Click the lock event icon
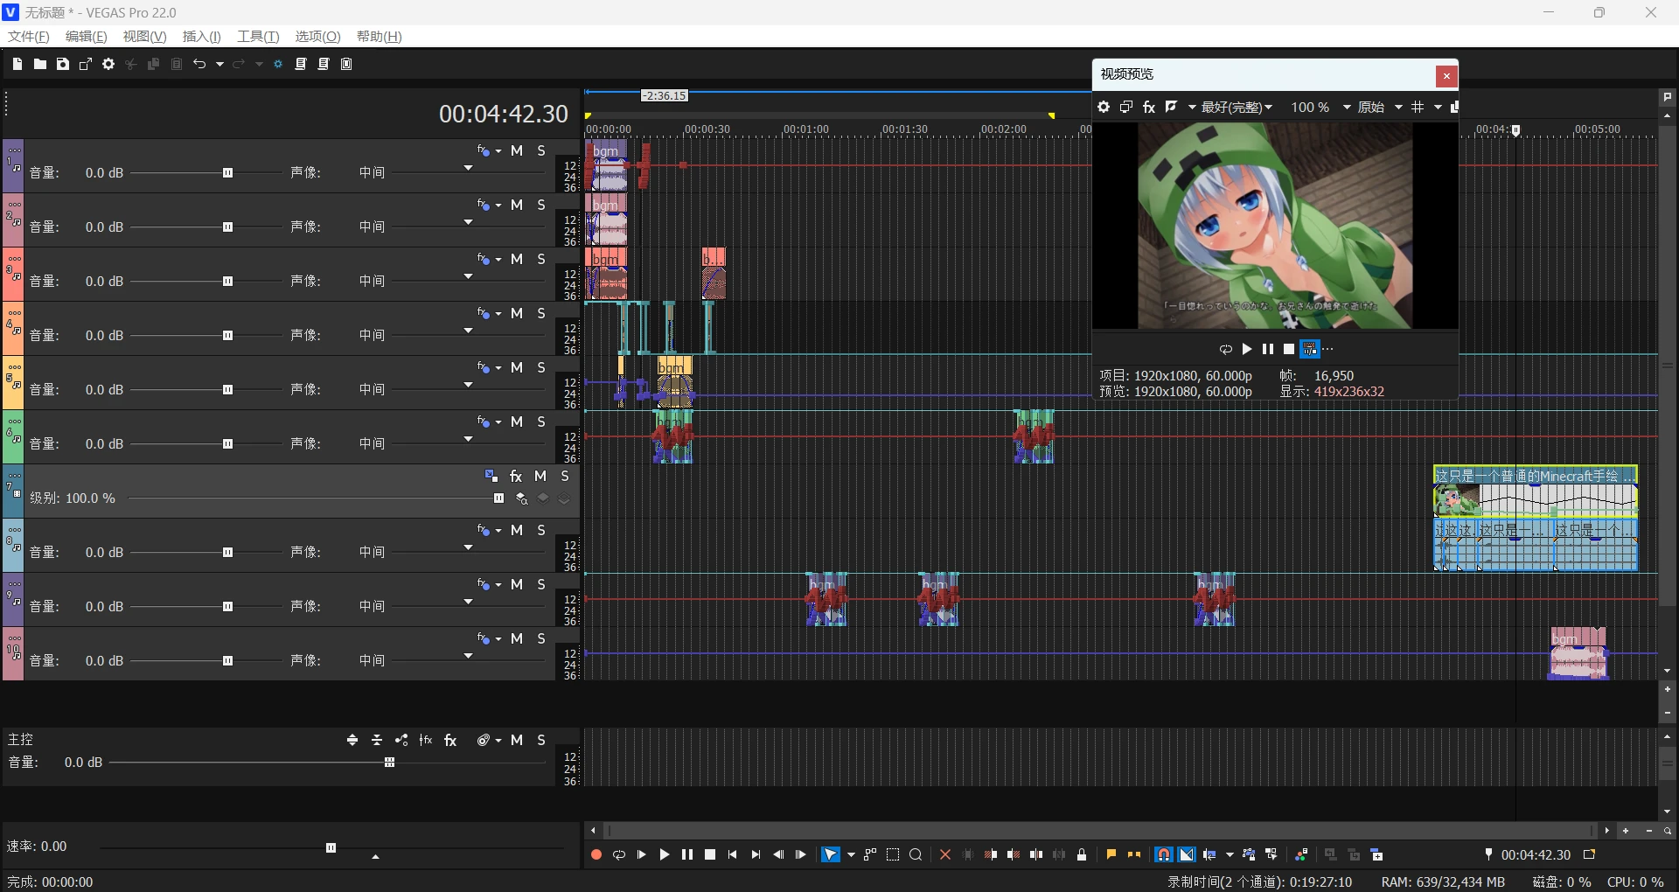The width and height of the screenshot is (1679, 892). [x=1082, y=854]
